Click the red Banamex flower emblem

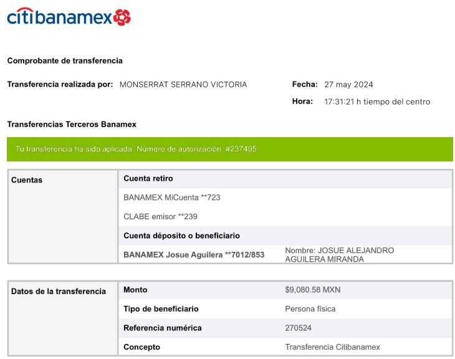(x=122, y=17)
